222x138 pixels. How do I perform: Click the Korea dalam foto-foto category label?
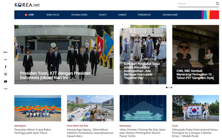point(77,126)
